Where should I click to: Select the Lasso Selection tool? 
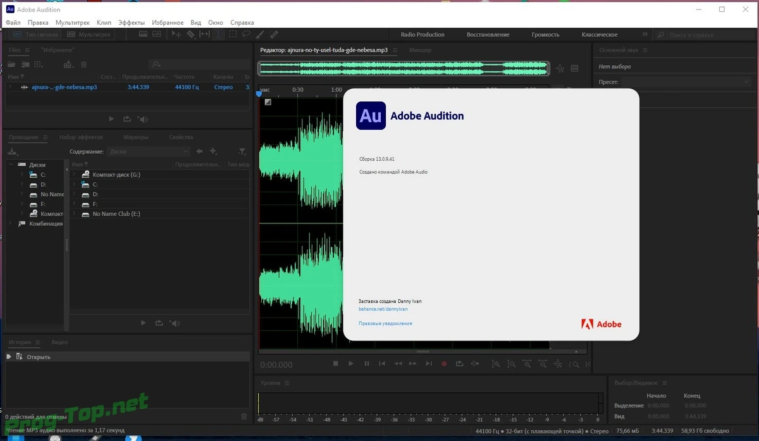tap(246, 34)
